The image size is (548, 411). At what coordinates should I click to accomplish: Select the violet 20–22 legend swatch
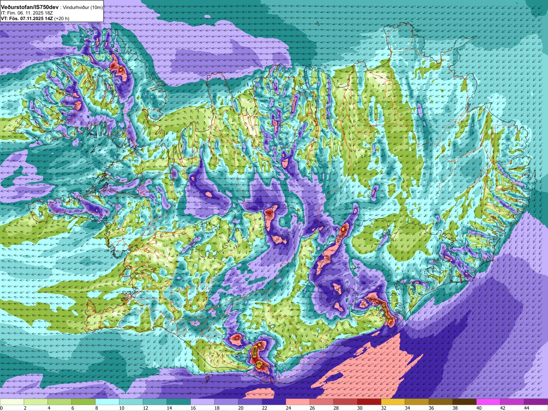[250, 402]
